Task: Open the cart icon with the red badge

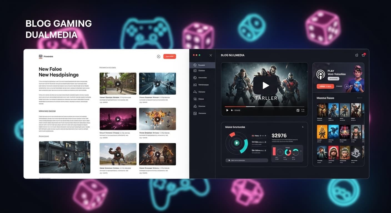Action: (x=363, y=55)
